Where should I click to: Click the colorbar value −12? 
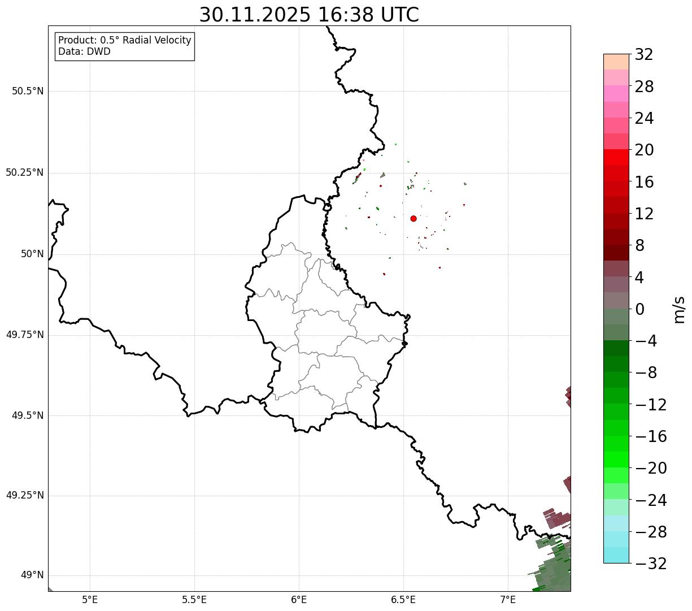coord(651,405)
